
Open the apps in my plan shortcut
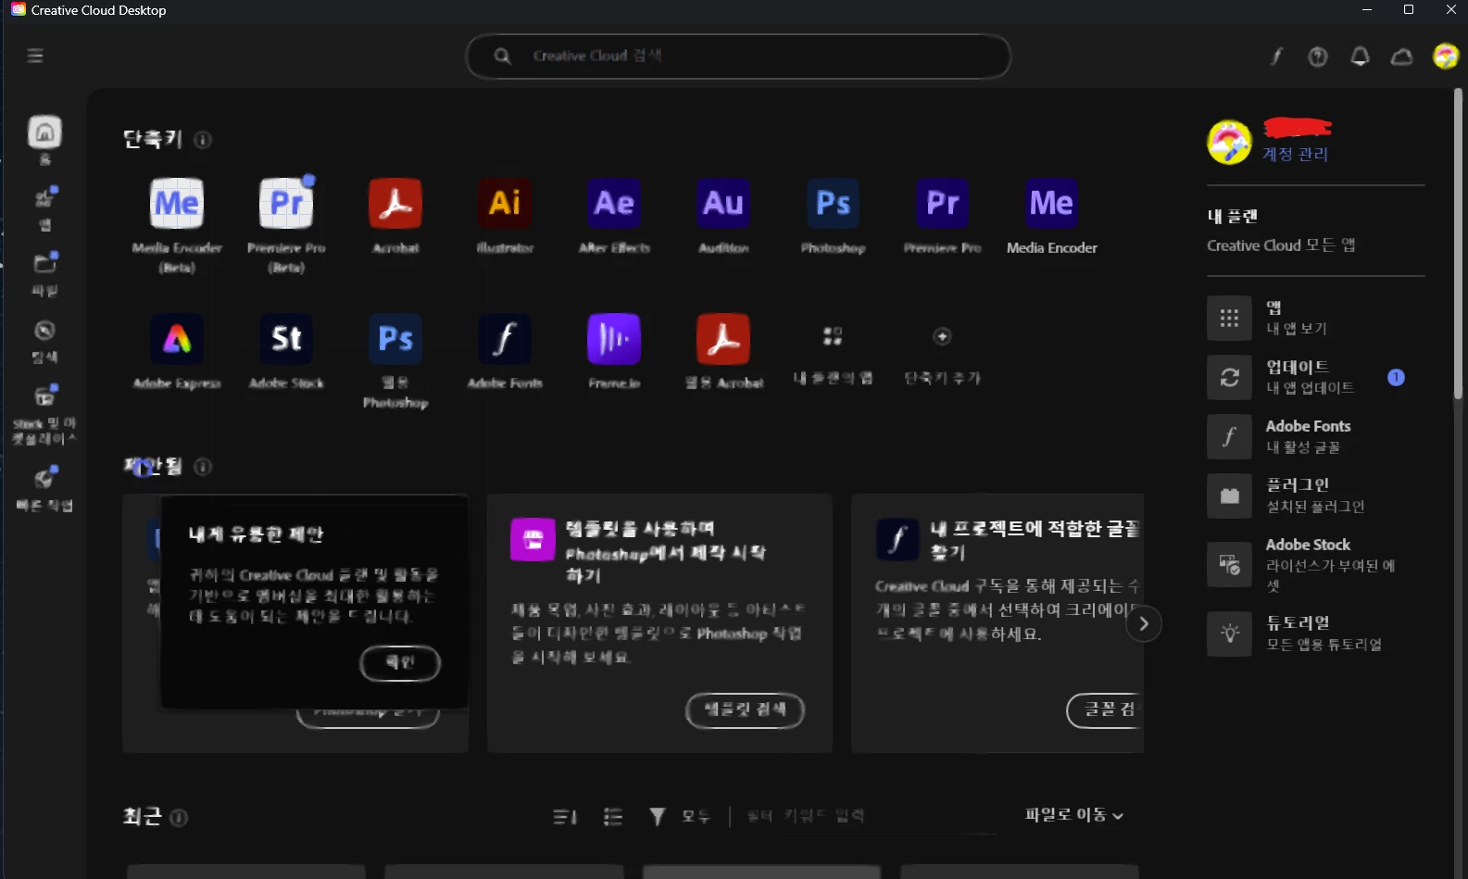coord(833,336)
